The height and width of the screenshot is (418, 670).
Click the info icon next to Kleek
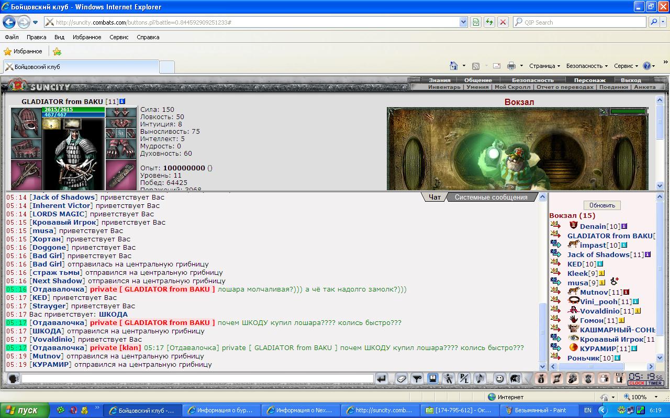click(602, 273)
